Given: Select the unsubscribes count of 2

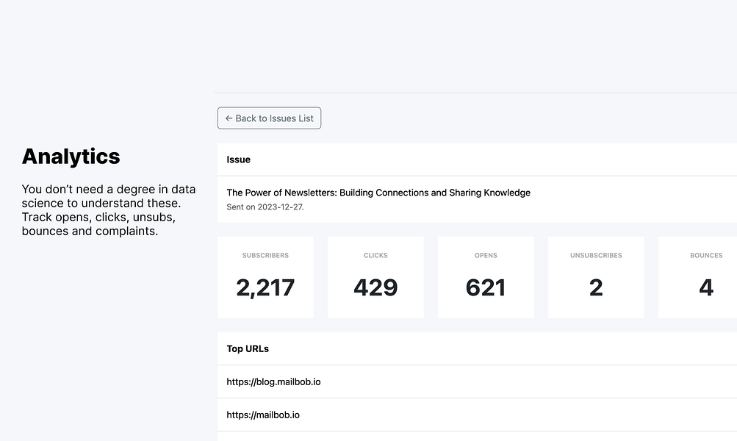Looking at the screenshot, I should coord(596,287).
